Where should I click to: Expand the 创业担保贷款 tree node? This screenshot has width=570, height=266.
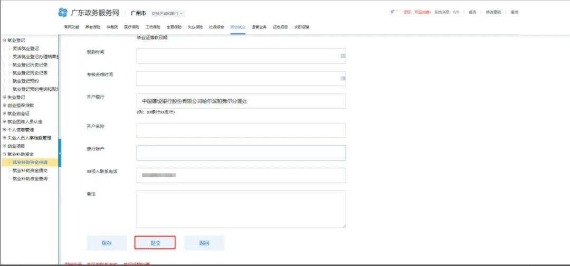point(4,106)
